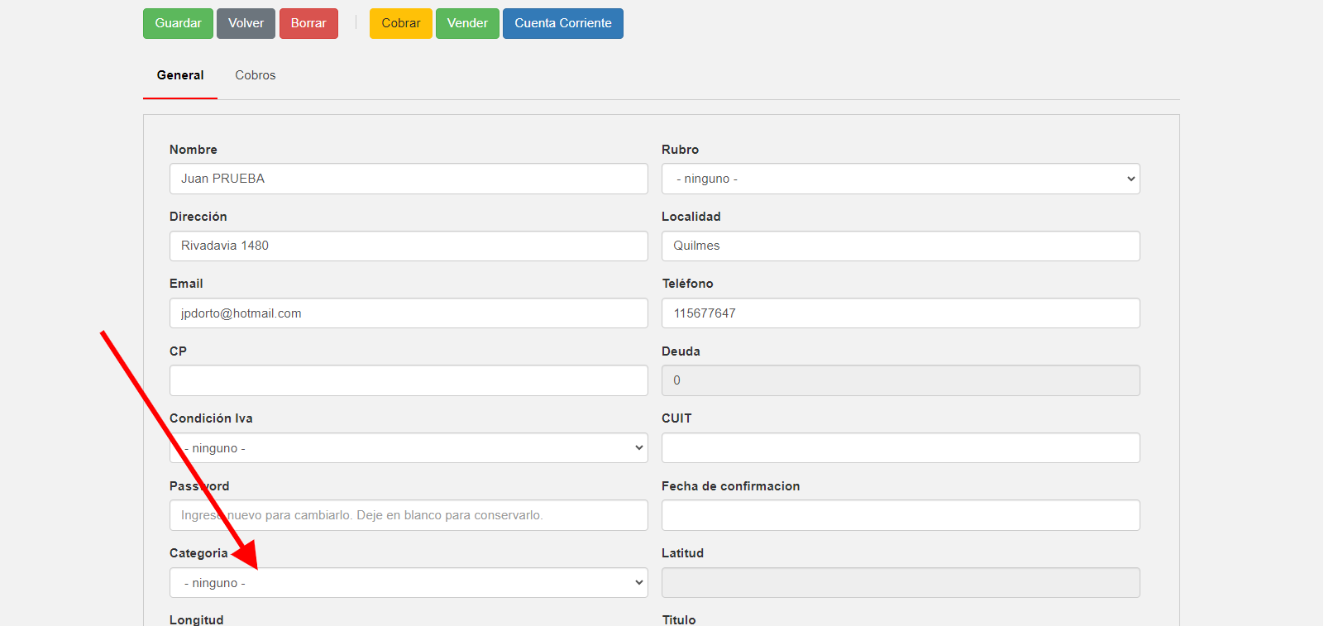Viewport: 1324px width, 626px height.
Task: Click the red Borrar button
Action: pos(308,23)
